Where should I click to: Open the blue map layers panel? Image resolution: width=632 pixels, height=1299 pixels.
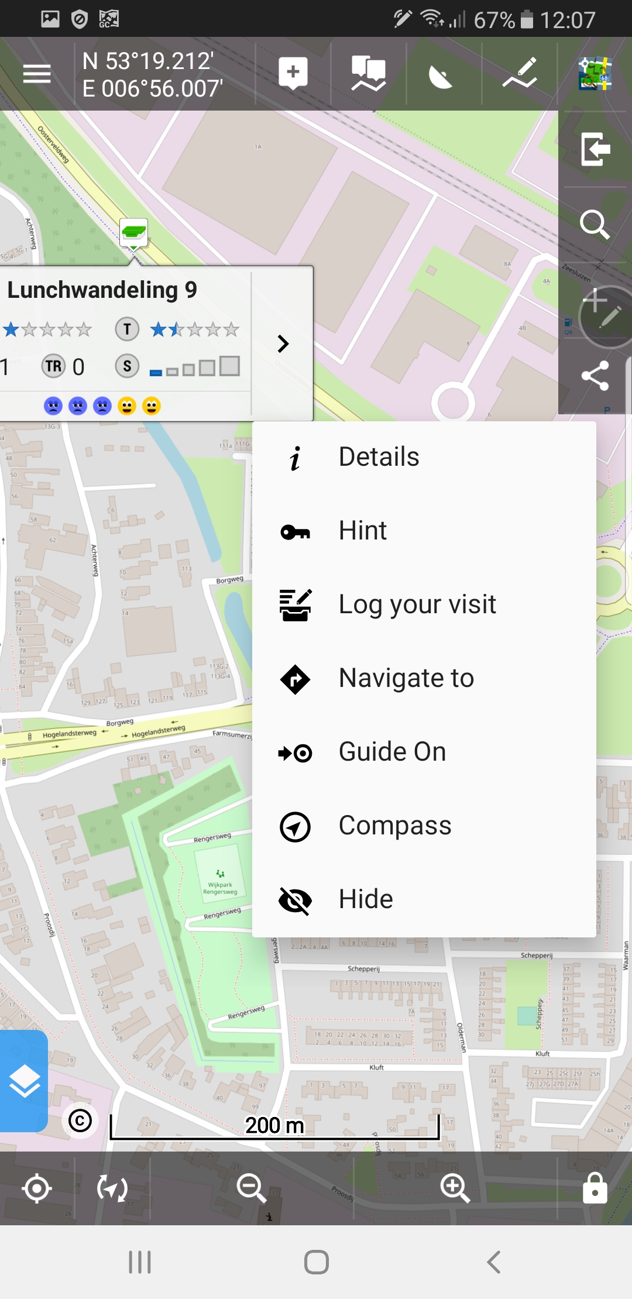point(24,1081)
